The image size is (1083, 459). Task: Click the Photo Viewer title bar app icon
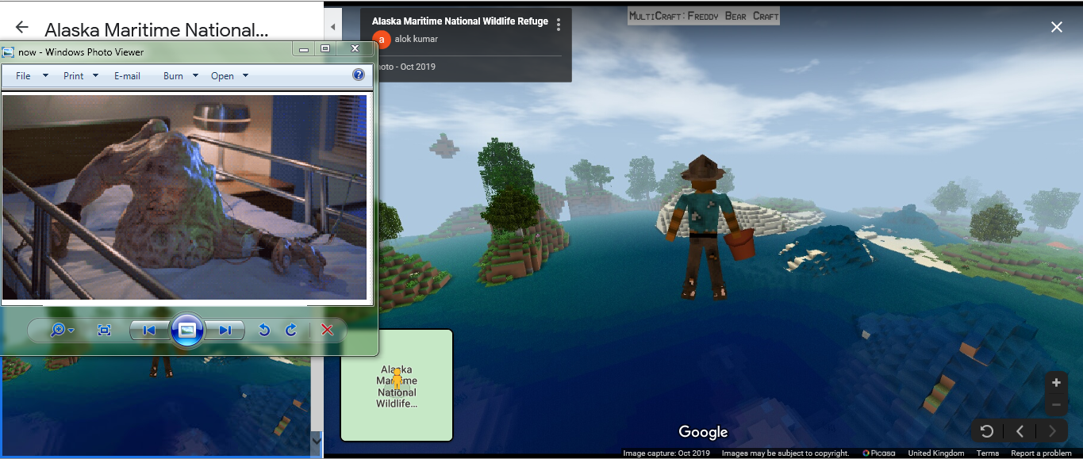click(8, 52)
